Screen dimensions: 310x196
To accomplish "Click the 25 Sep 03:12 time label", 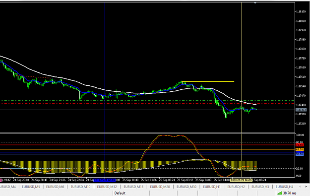I will pos(185,180).
